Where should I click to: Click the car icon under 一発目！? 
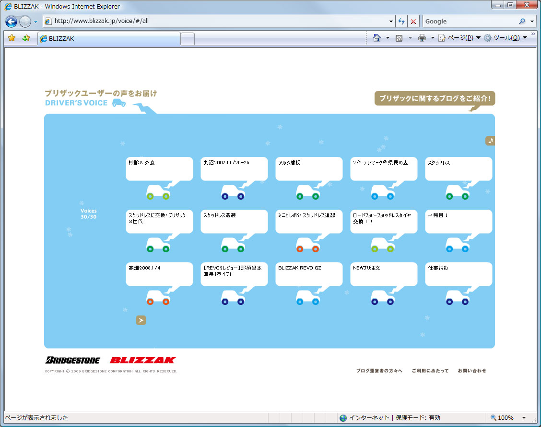[x=458, y=245]
